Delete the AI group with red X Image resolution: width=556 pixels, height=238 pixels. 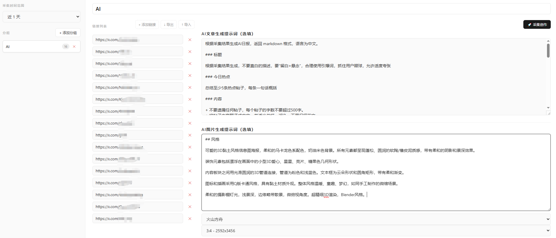pyautogui.click(x=74, y=47)
